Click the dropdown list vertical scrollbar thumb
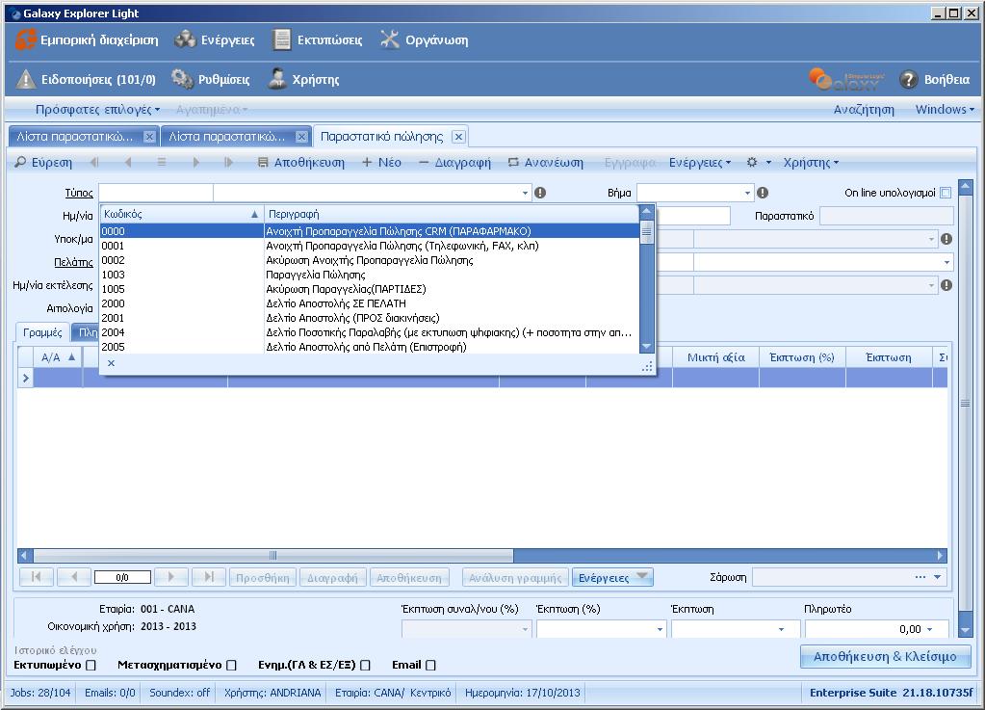Image resolution: width=985 pixels, height=710 pixels. point(646,232)
